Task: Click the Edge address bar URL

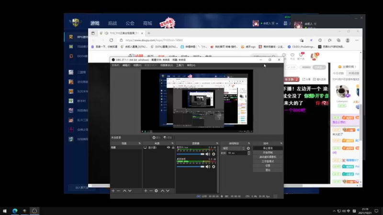Action: pyautogui.click(x=154, y=40)
